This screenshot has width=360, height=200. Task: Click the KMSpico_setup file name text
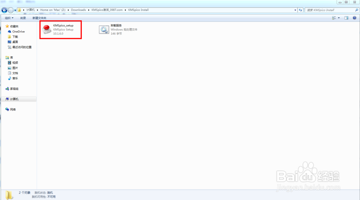pyautogui.click(x=63, y=25)
